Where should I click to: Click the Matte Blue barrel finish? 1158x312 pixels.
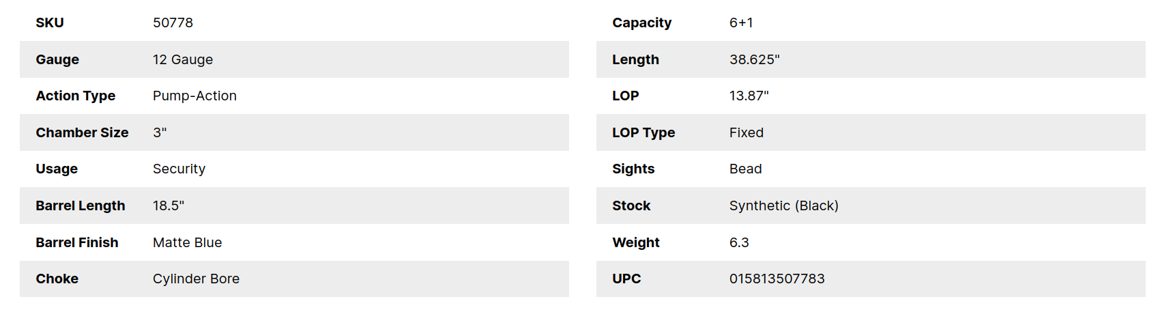click(x=187, y=242)
